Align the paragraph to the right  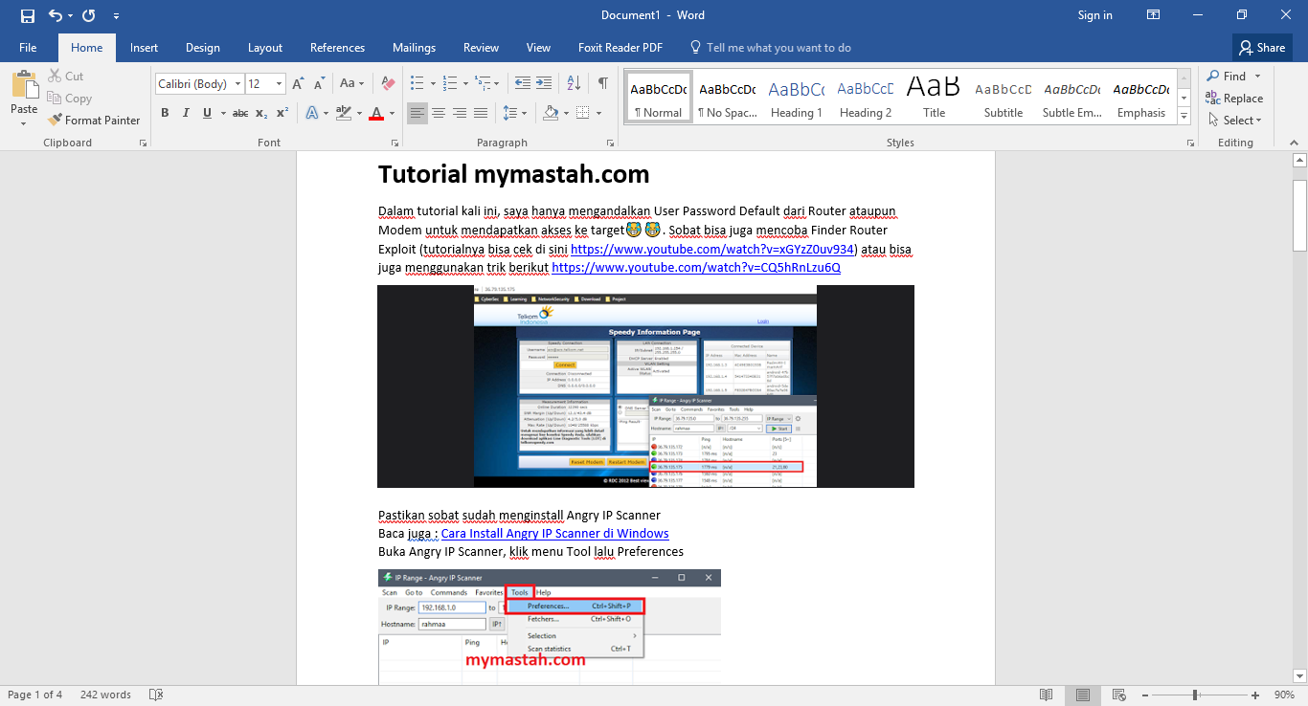(x=459, y=113)
